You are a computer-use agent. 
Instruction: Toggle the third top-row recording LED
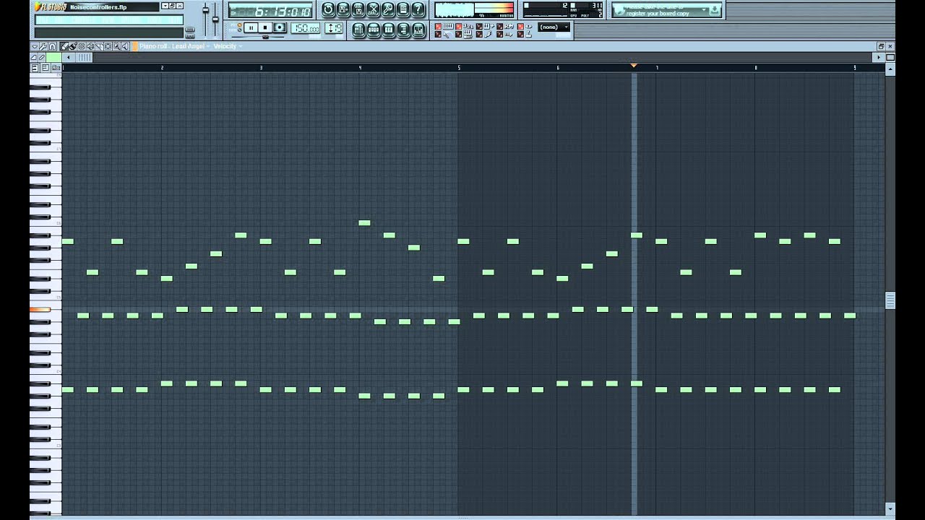479,26
